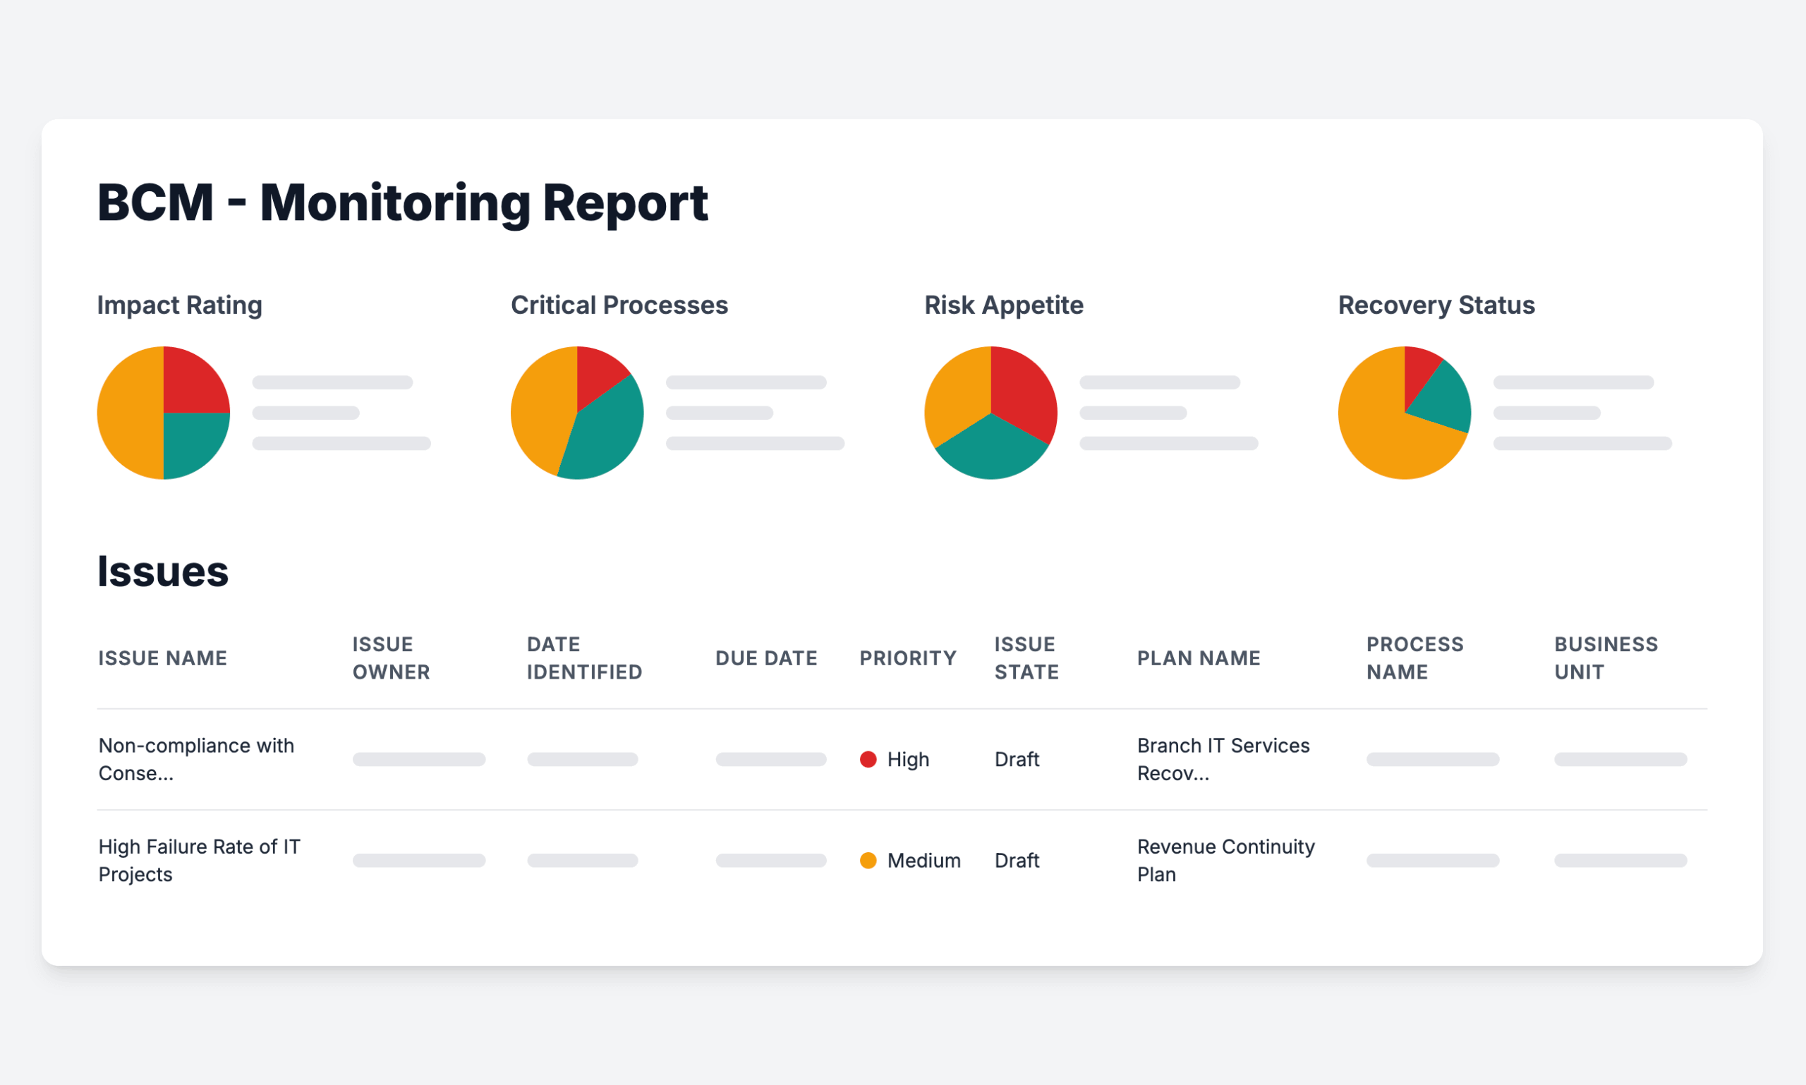Sort by the Issue Name column header
The width and height of the screenshot is (1806, 1085).
coord(162,657)
